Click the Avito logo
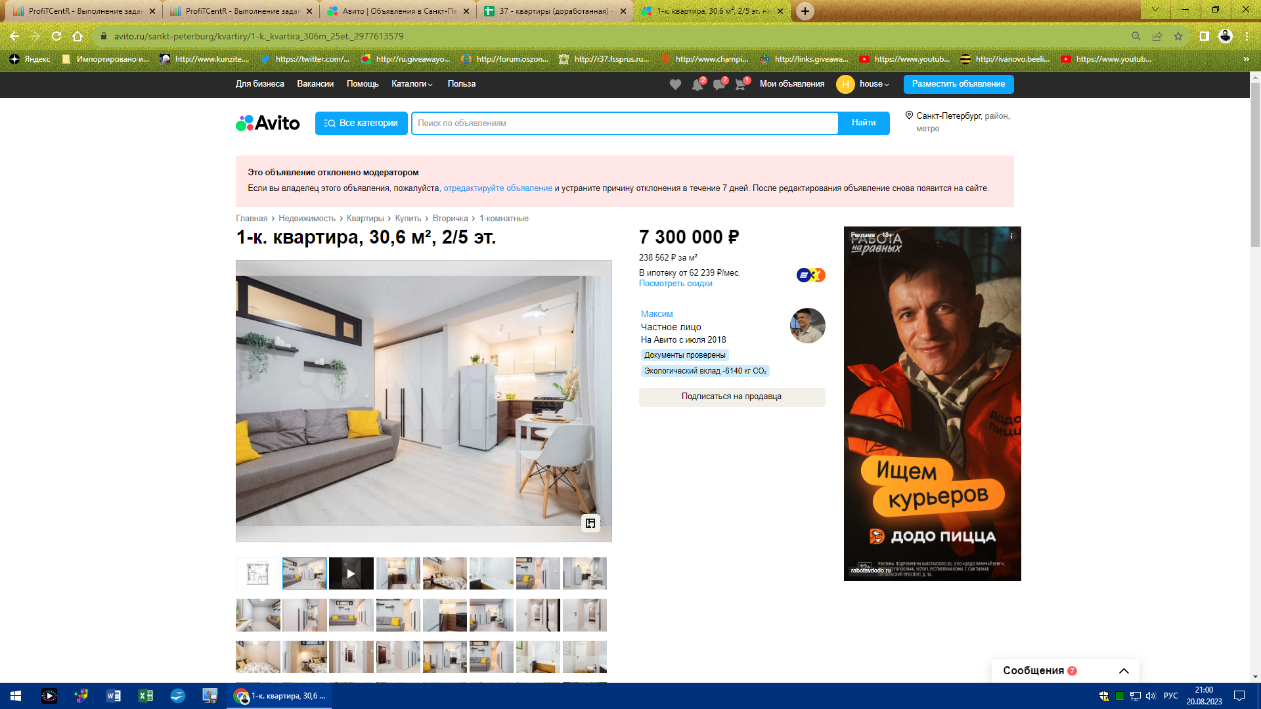 click(268, 123)
